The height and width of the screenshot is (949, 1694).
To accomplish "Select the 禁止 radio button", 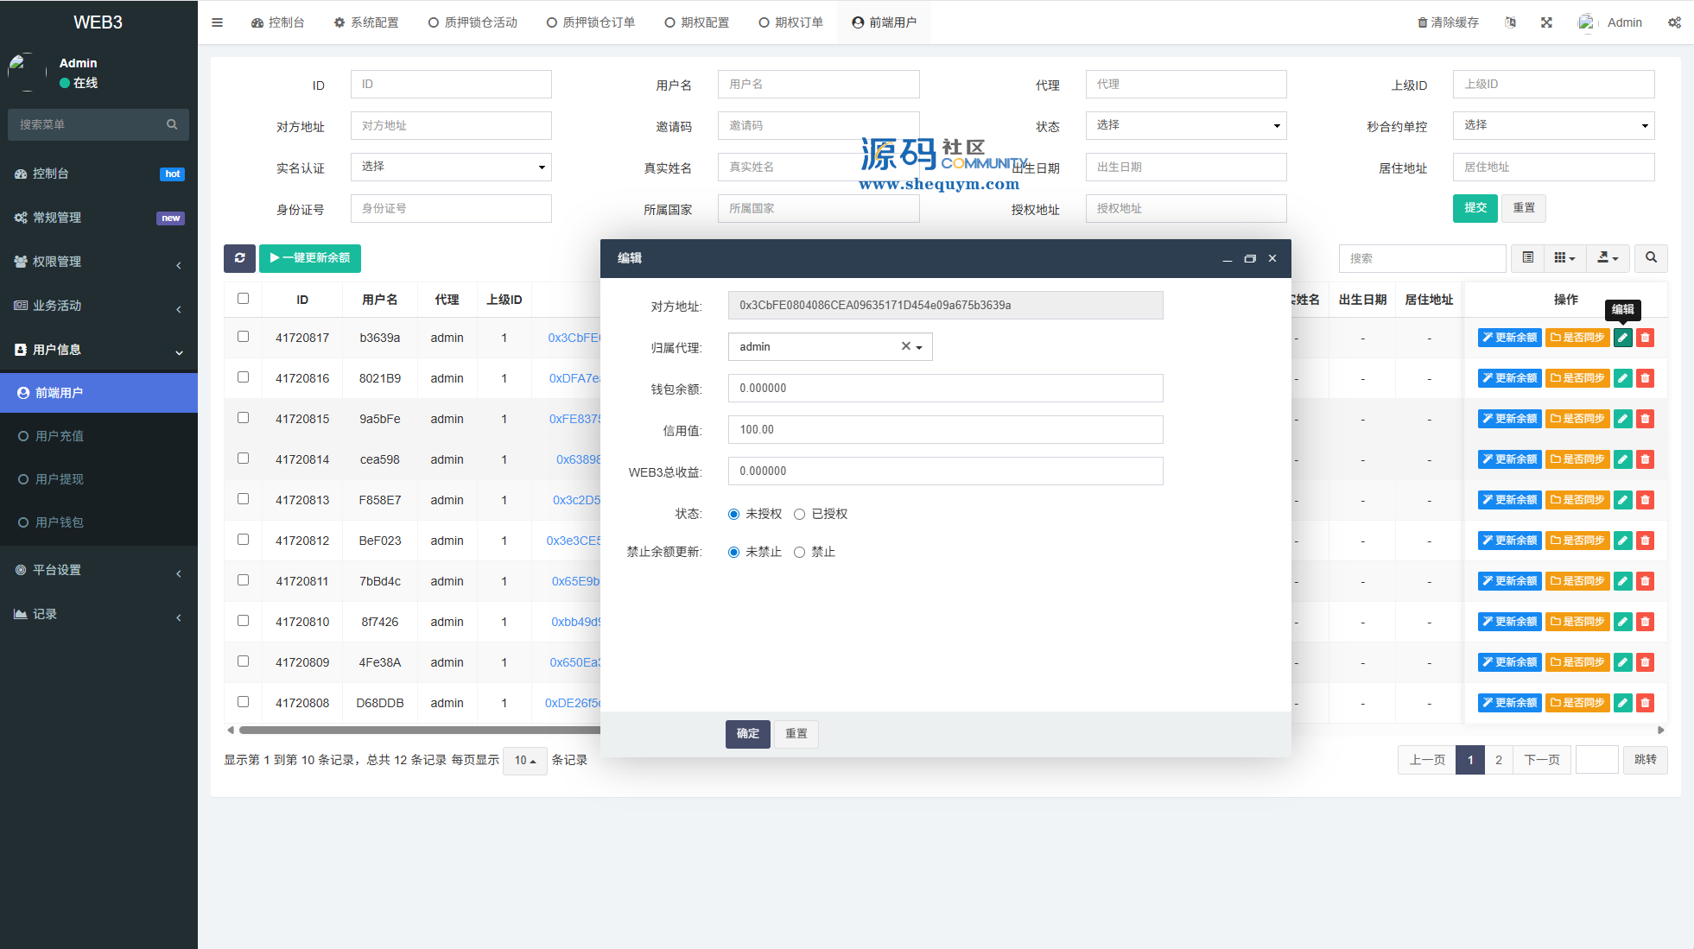I will point(800,553).
